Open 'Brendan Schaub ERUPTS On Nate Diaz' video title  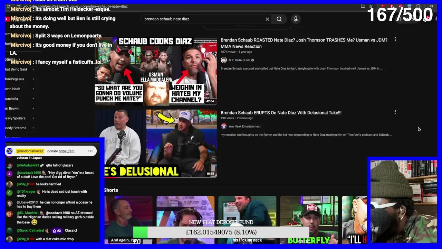(281, 113)
